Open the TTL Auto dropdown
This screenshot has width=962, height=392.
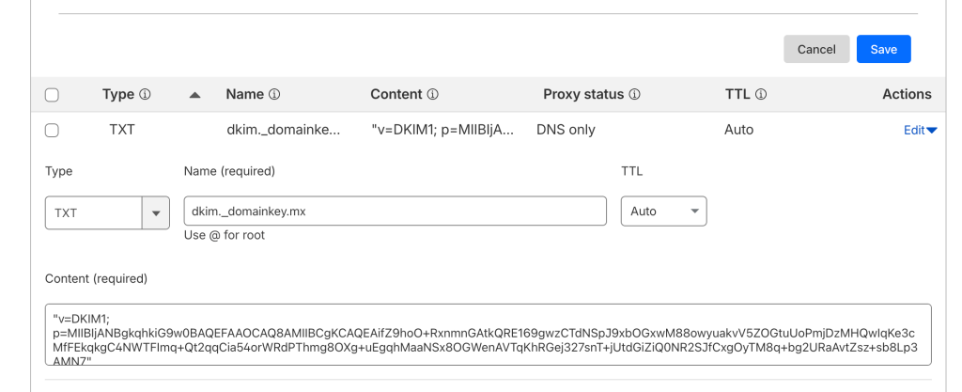(663, 212)
